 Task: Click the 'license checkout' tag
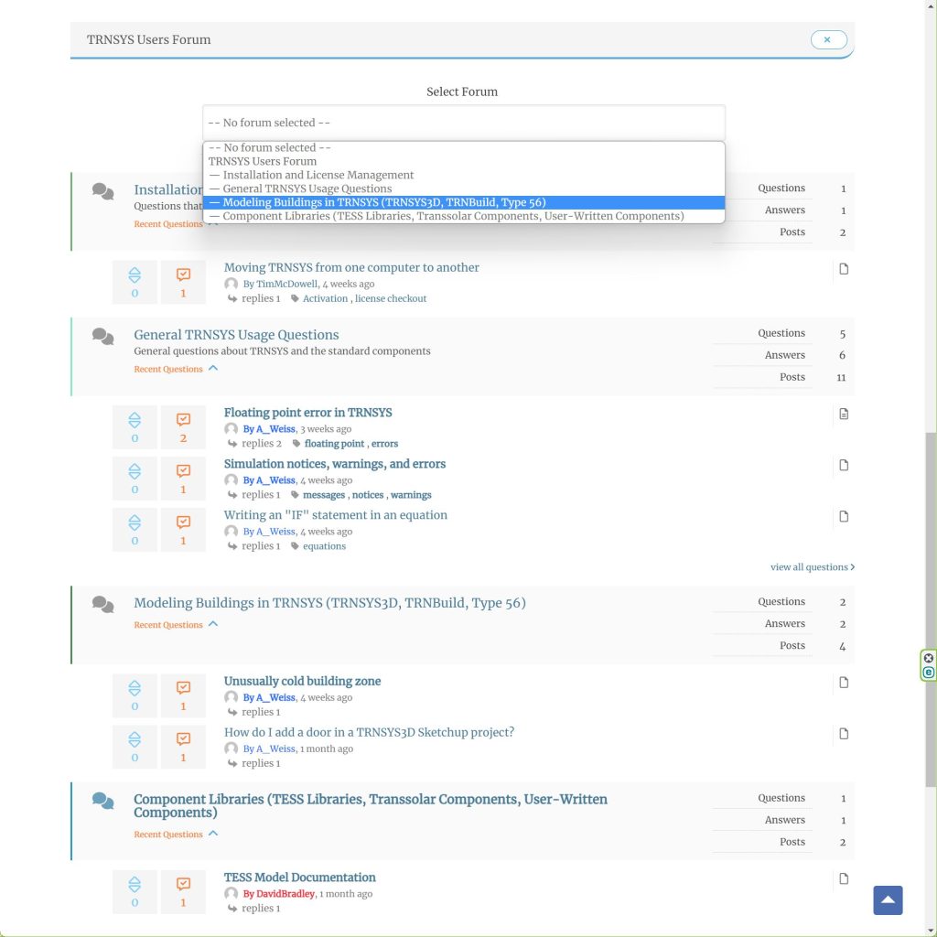pyautogui.click(x=391, y=299)
